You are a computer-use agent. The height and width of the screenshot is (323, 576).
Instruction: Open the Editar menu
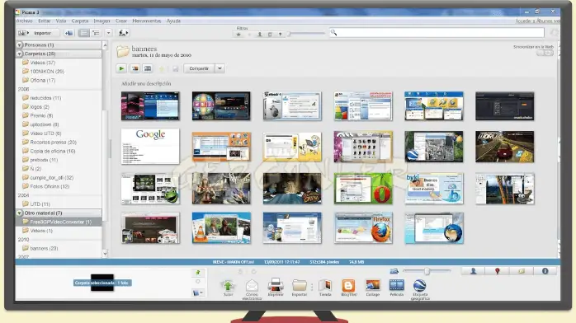pos(45,21)
